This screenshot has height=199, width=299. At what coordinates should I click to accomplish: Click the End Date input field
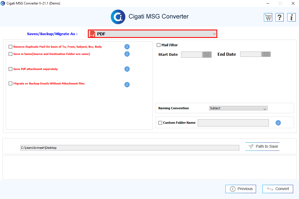click(250, 54)
